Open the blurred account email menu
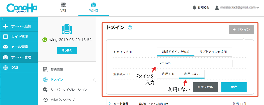This screenshot has width=264, height=105. (239, 8)
